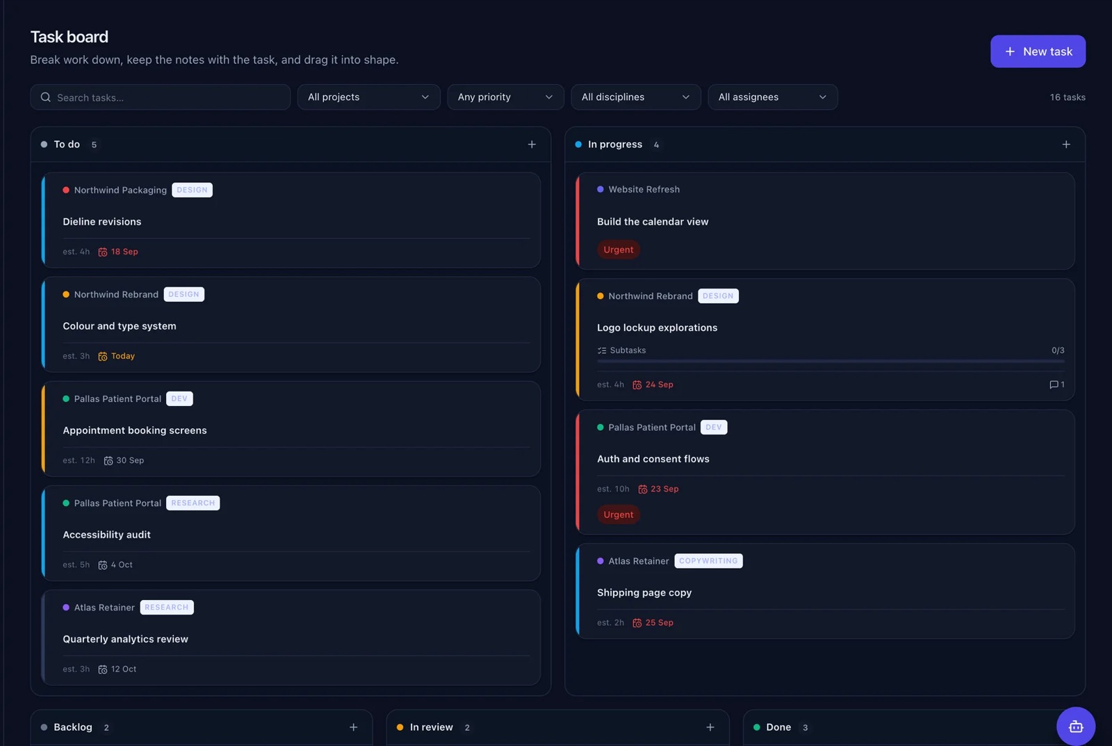
Task: Open the Accessibility audit task
Action: [x=291, y=533]
